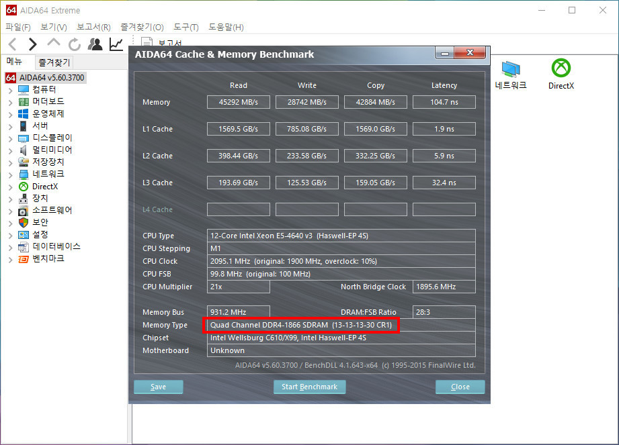This screenshot has height=445, width=619.
Task: Open the user silhouette toolbar icon
Action: [95, 44]
